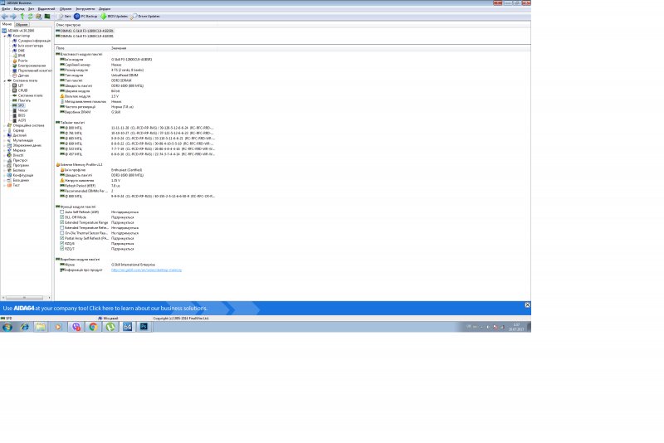
Task: Toggle the Extended Temperature Range checkbox
Action: pos(62,222)
